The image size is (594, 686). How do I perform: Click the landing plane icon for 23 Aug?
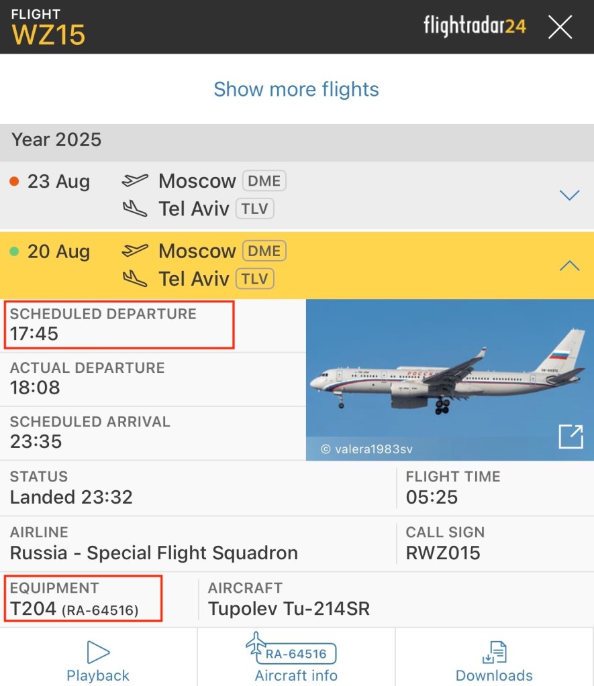pos(135,209)
